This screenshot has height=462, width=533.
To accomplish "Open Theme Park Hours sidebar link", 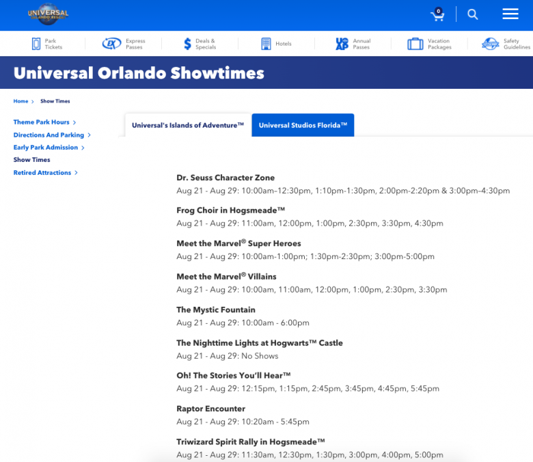I will pyautogui.click(x=41, y=122).
